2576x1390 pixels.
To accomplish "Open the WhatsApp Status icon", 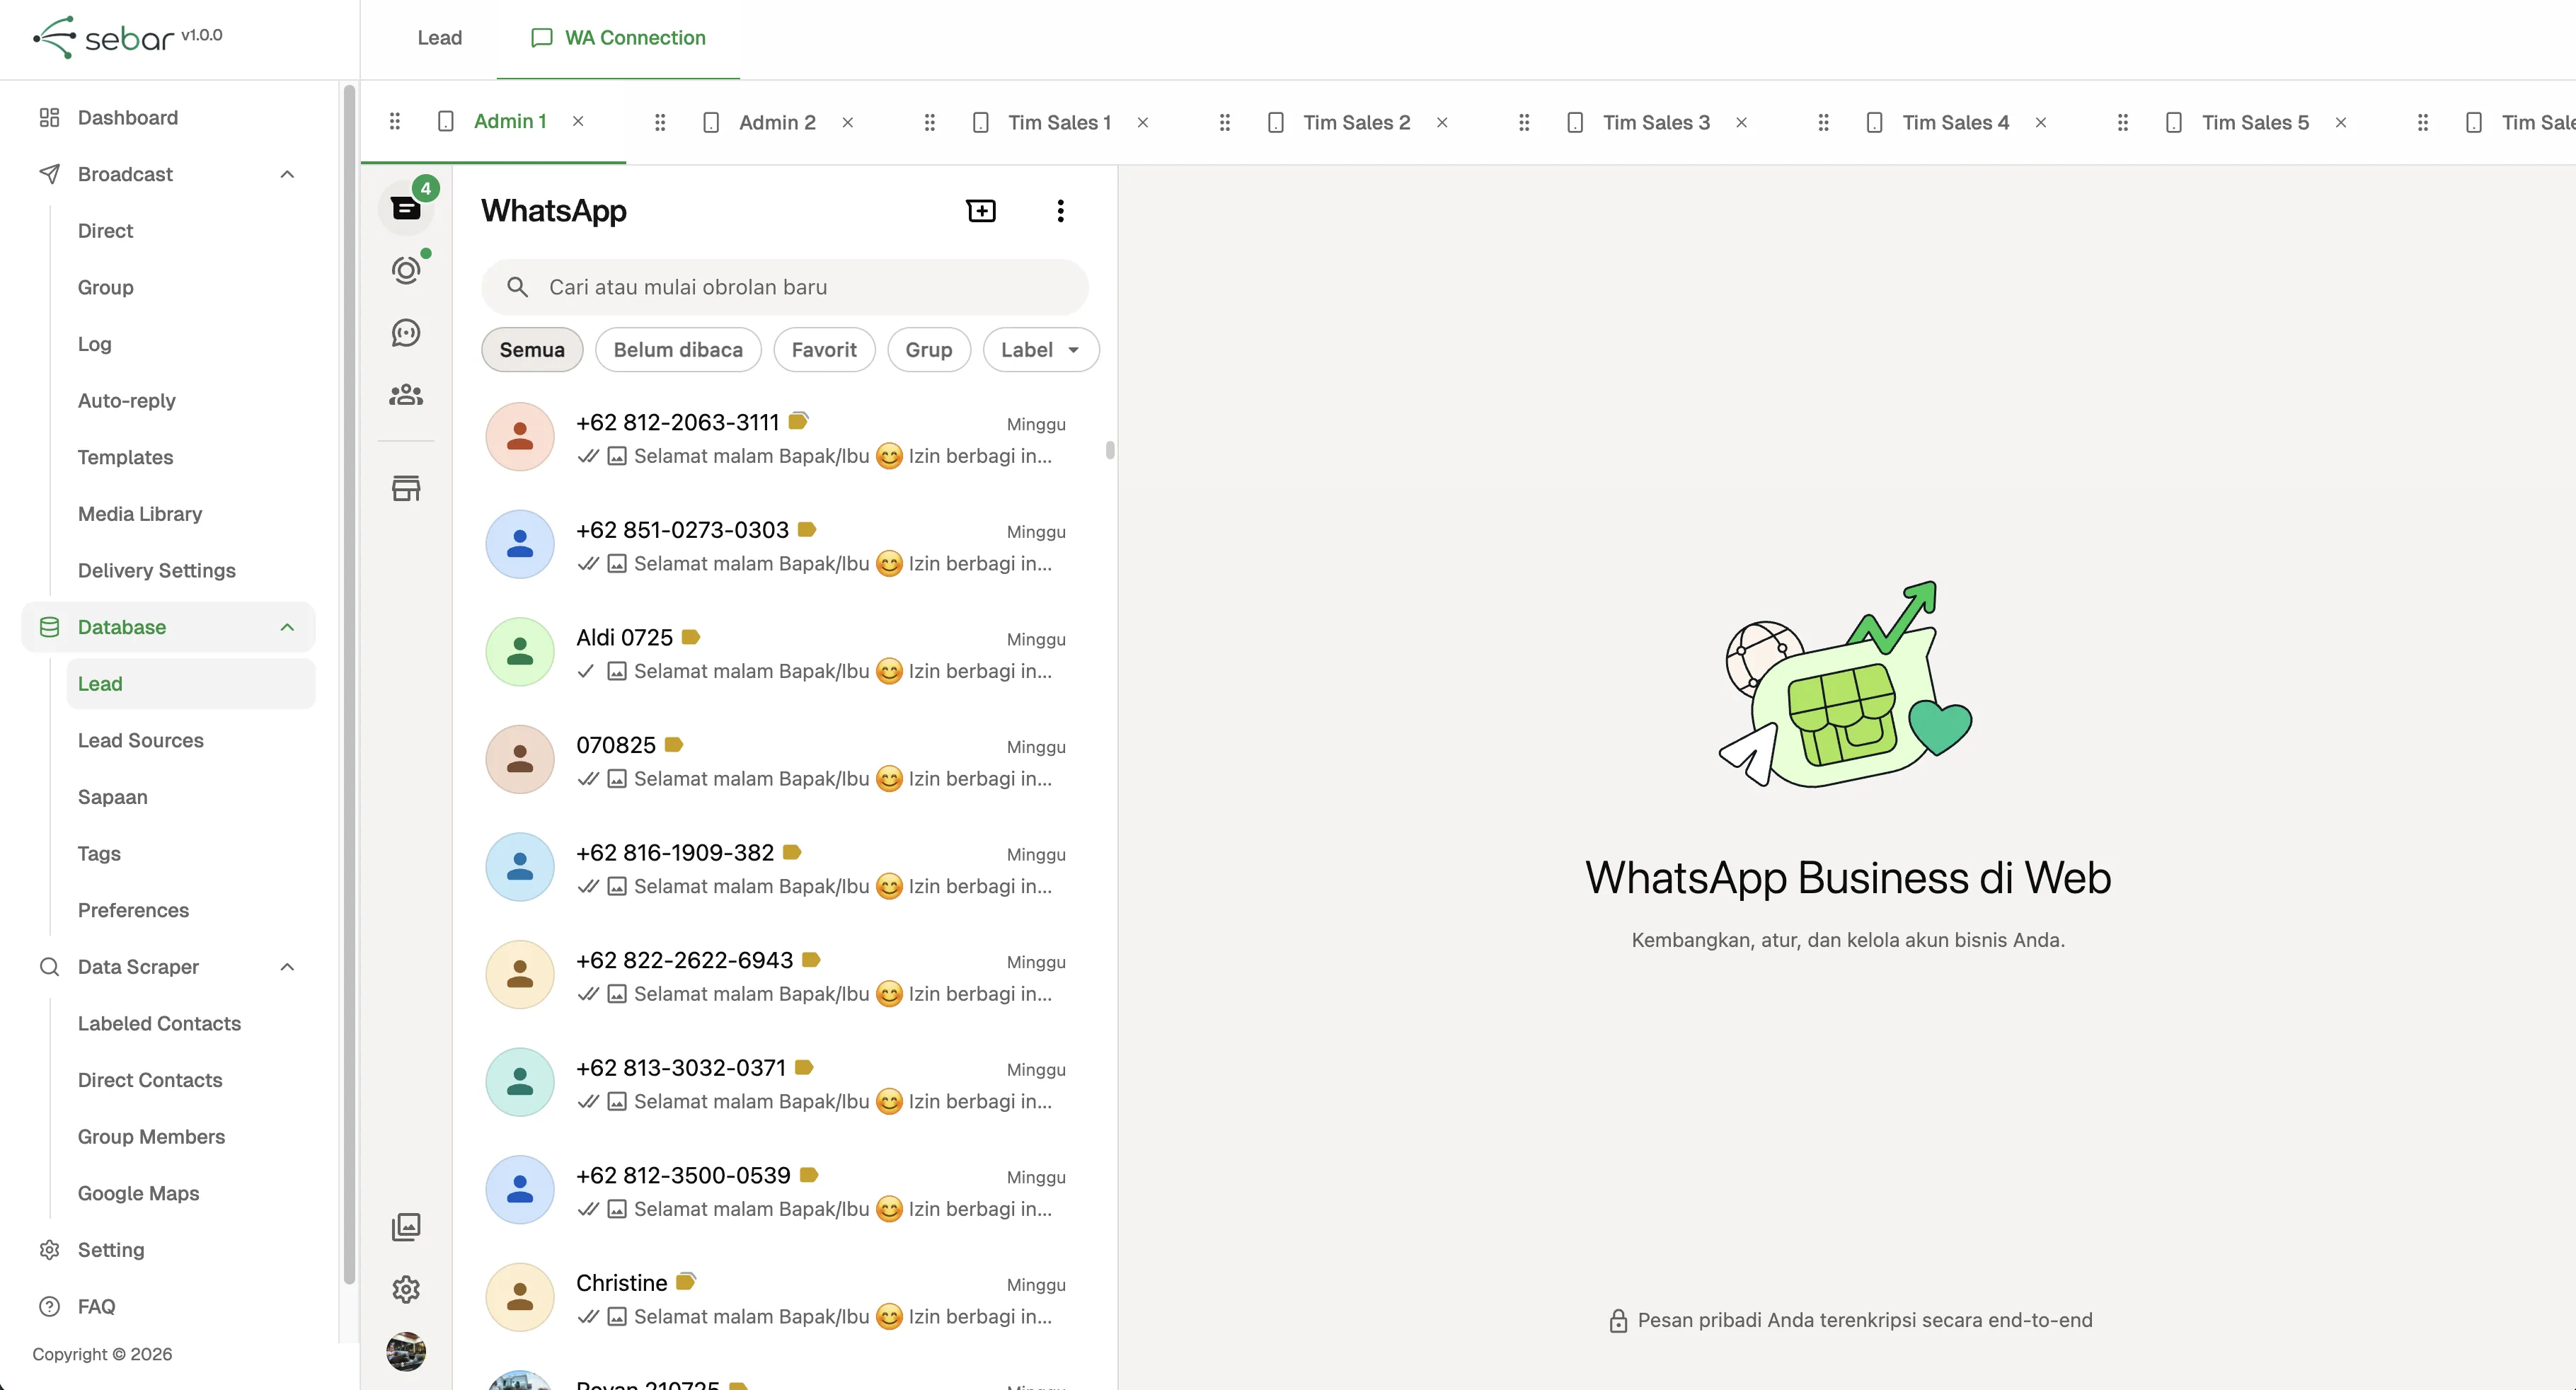I will click(406, 270).
